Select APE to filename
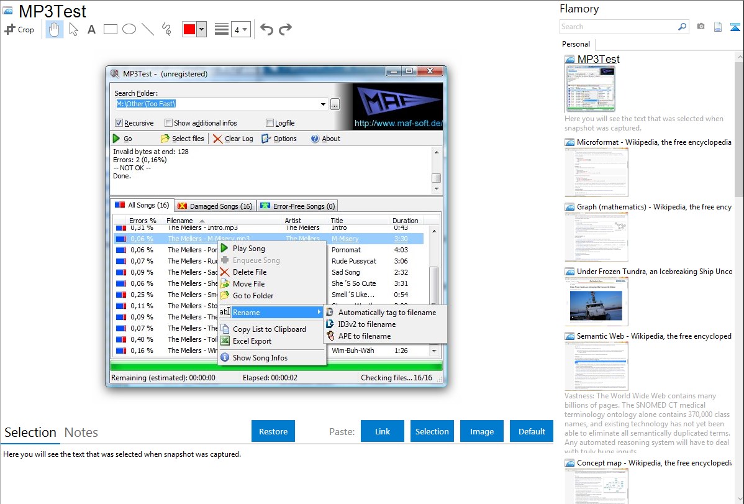This screenshot has width=744, height=504. (386, 336)
